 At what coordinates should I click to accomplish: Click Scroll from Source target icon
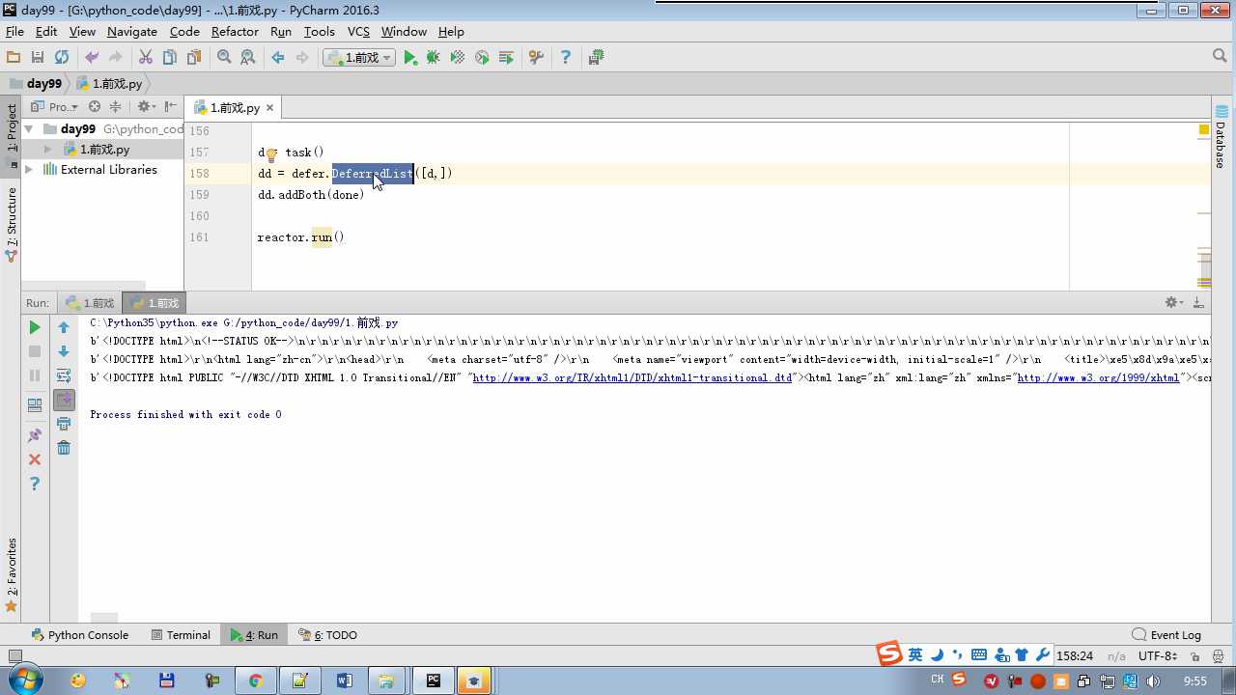95,107
